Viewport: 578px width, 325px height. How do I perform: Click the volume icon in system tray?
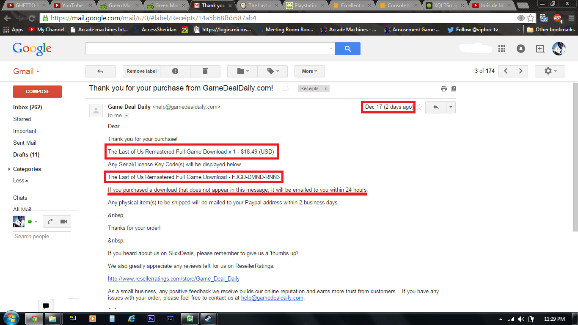(x=521, y=319)
